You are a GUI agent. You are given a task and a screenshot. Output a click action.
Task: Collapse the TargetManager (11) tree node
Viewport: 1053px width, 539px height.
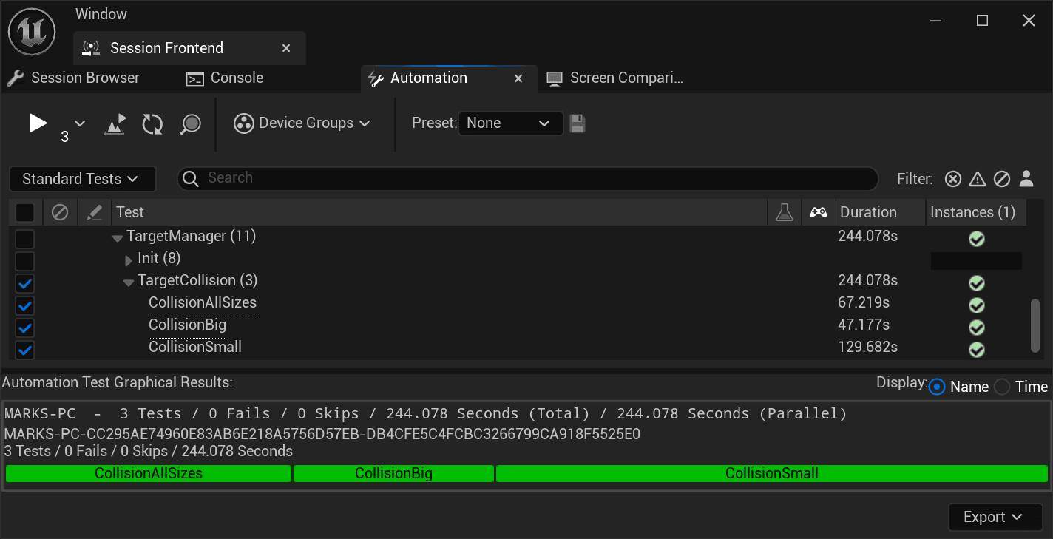(118, 238)
